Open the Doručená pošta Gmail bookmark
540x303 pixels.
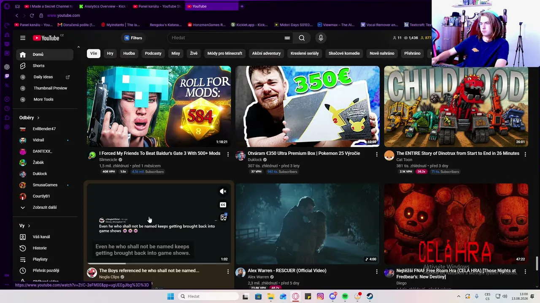[76, 25]
